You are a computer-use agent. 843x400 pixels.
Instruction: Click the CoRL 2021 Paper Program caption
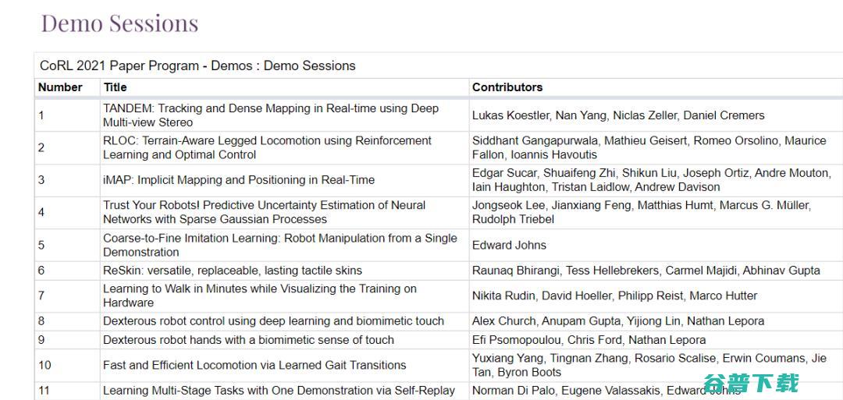197,65
